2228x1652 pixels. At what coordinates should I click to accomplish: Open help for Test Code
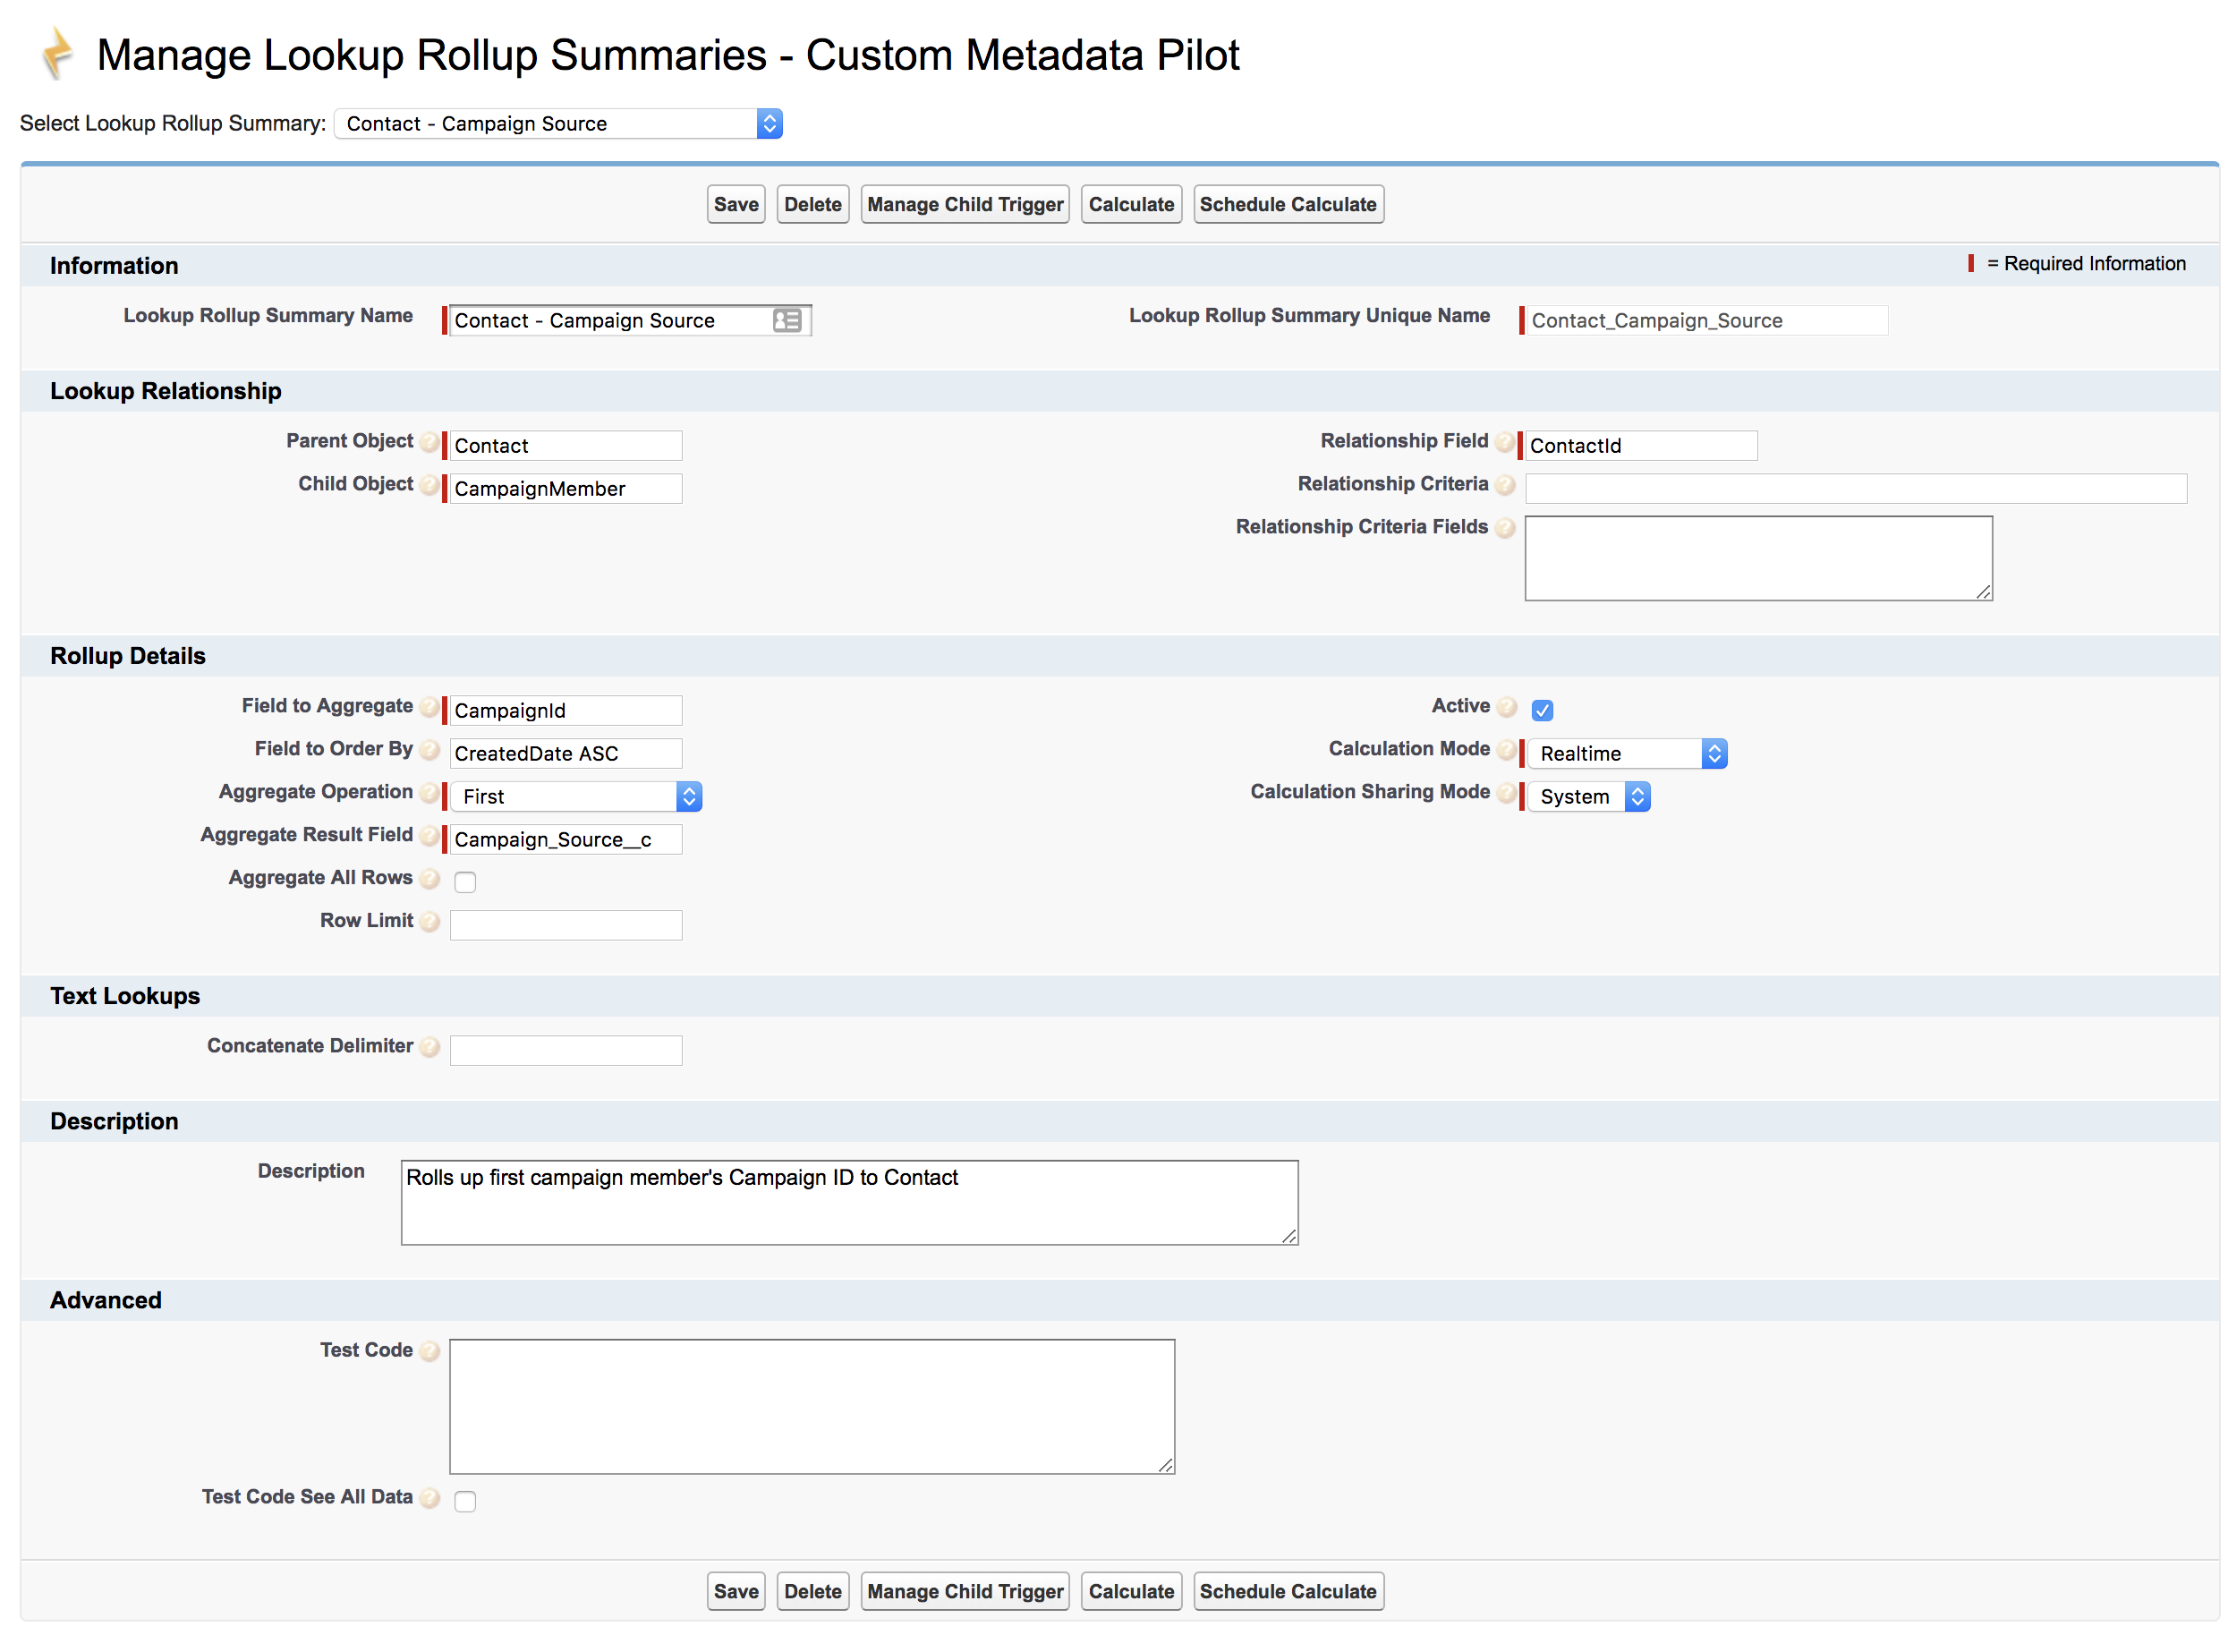click(431, 1350)
